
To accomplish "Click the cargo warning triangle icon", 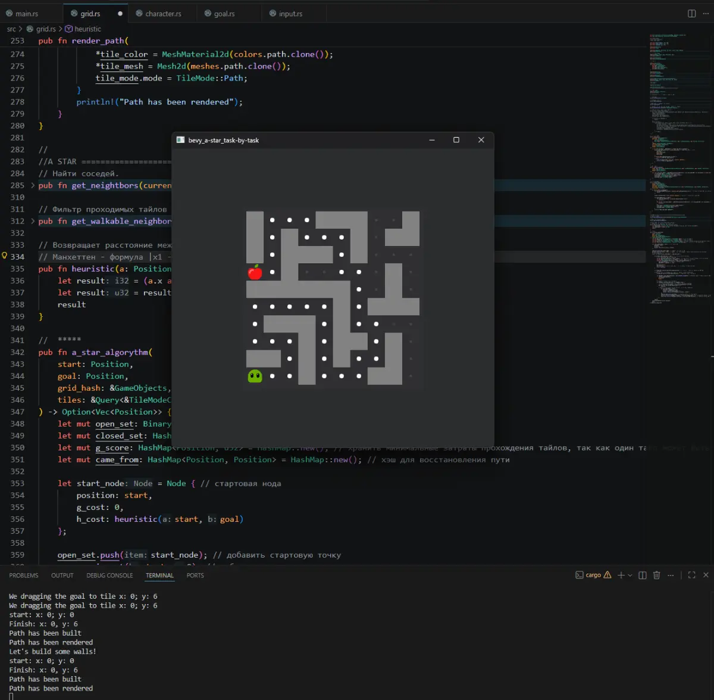I will coord(607,575).
